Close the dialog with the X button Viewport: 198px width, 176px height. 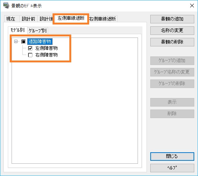(192, 6)
